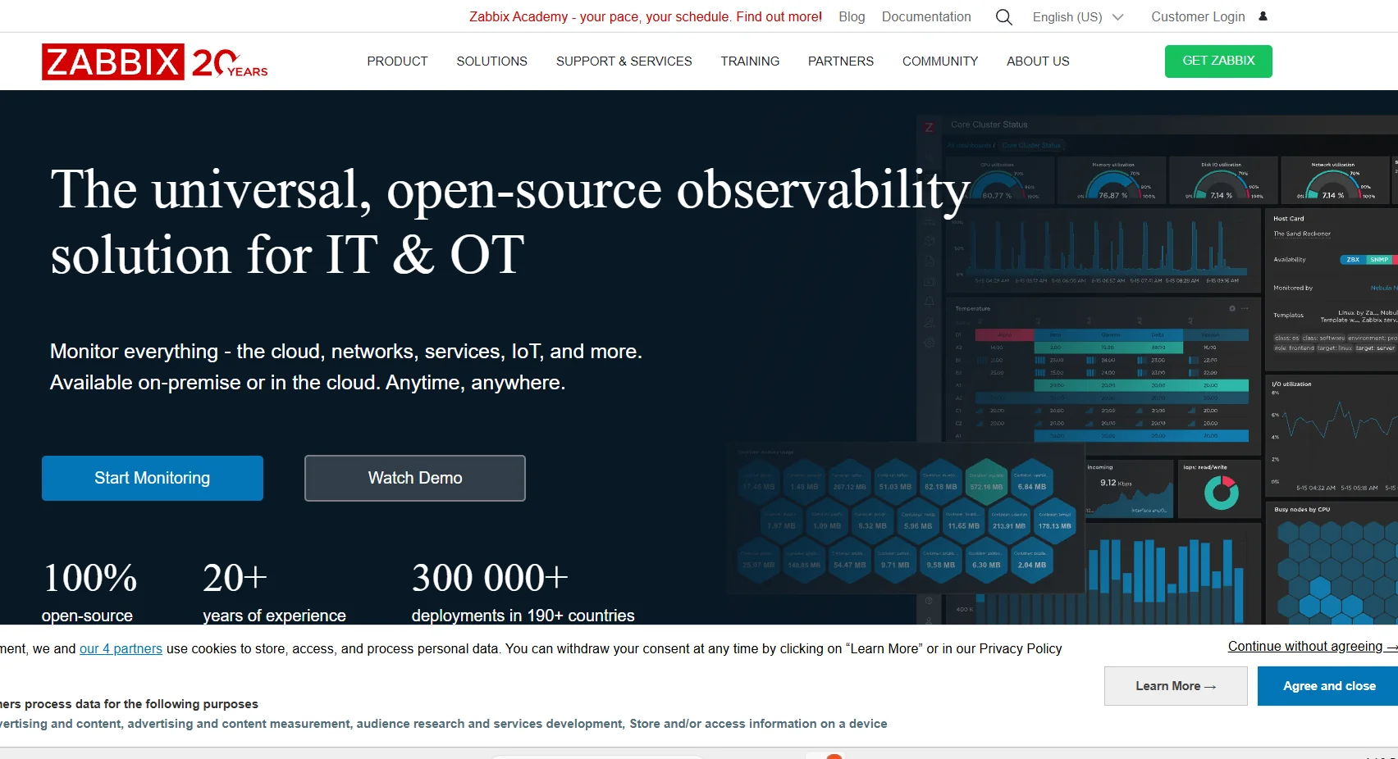1398x759 pixels.
Task: Follow the Zabbix Academy announcement link
Action: click(x=646, y=16)
